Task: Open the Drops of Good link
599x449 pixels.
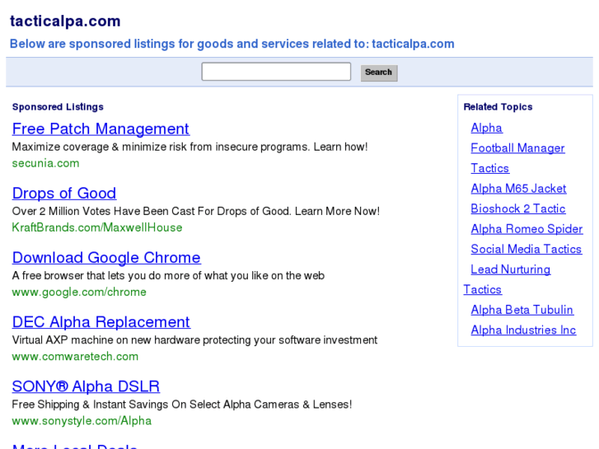Action: click(64, 194)
